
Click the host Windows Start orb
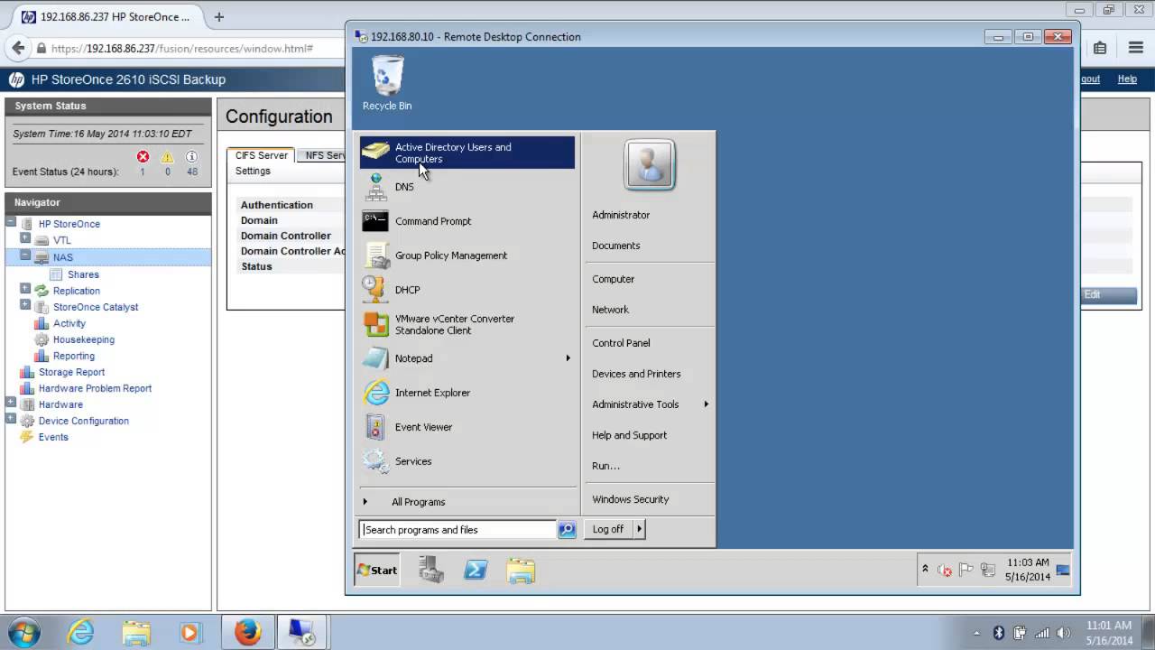coord(24,632)
